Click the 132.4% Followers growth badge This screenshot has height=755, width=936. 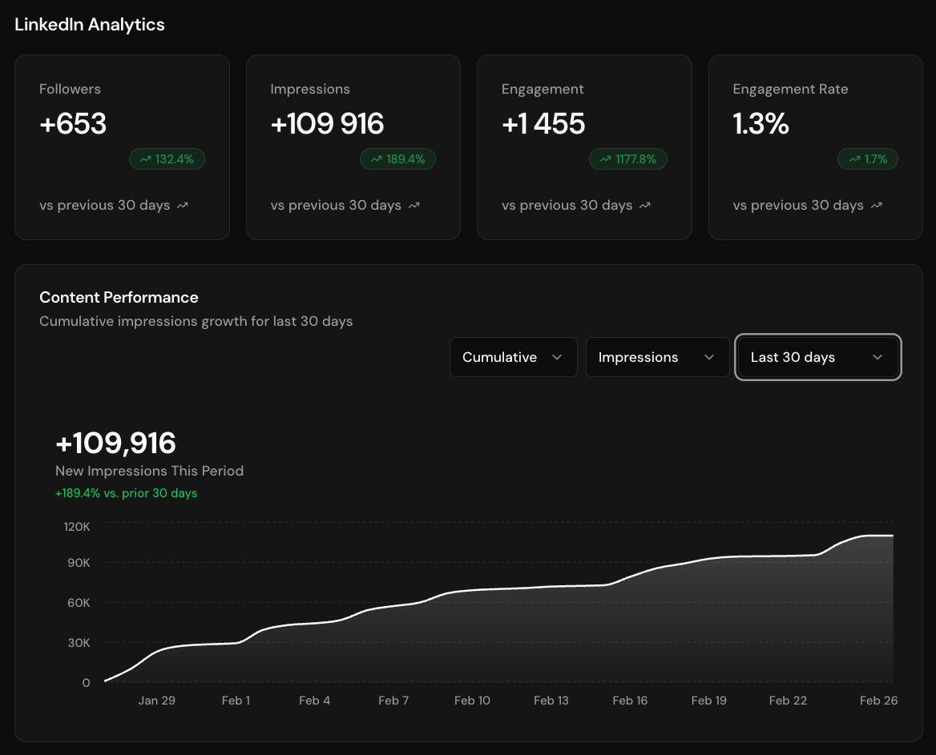coord(167,159)
